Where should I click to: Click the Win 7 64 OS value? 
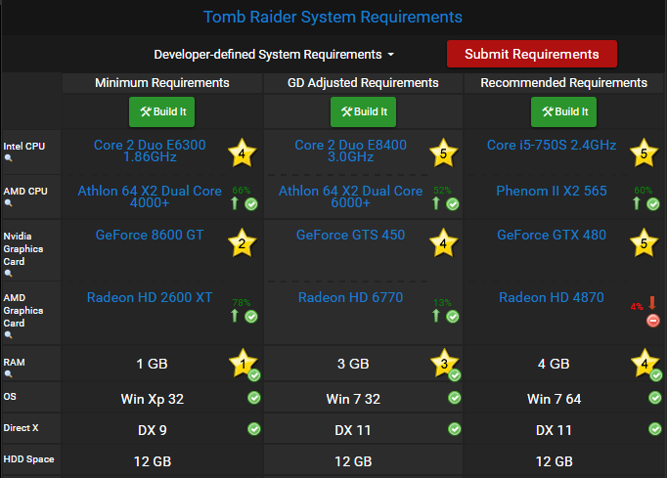click(554, 399)
